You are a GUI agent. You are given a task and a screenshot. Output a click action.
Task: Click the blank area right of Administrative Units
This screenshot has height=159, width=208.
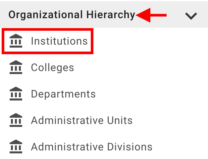point(169,120)
